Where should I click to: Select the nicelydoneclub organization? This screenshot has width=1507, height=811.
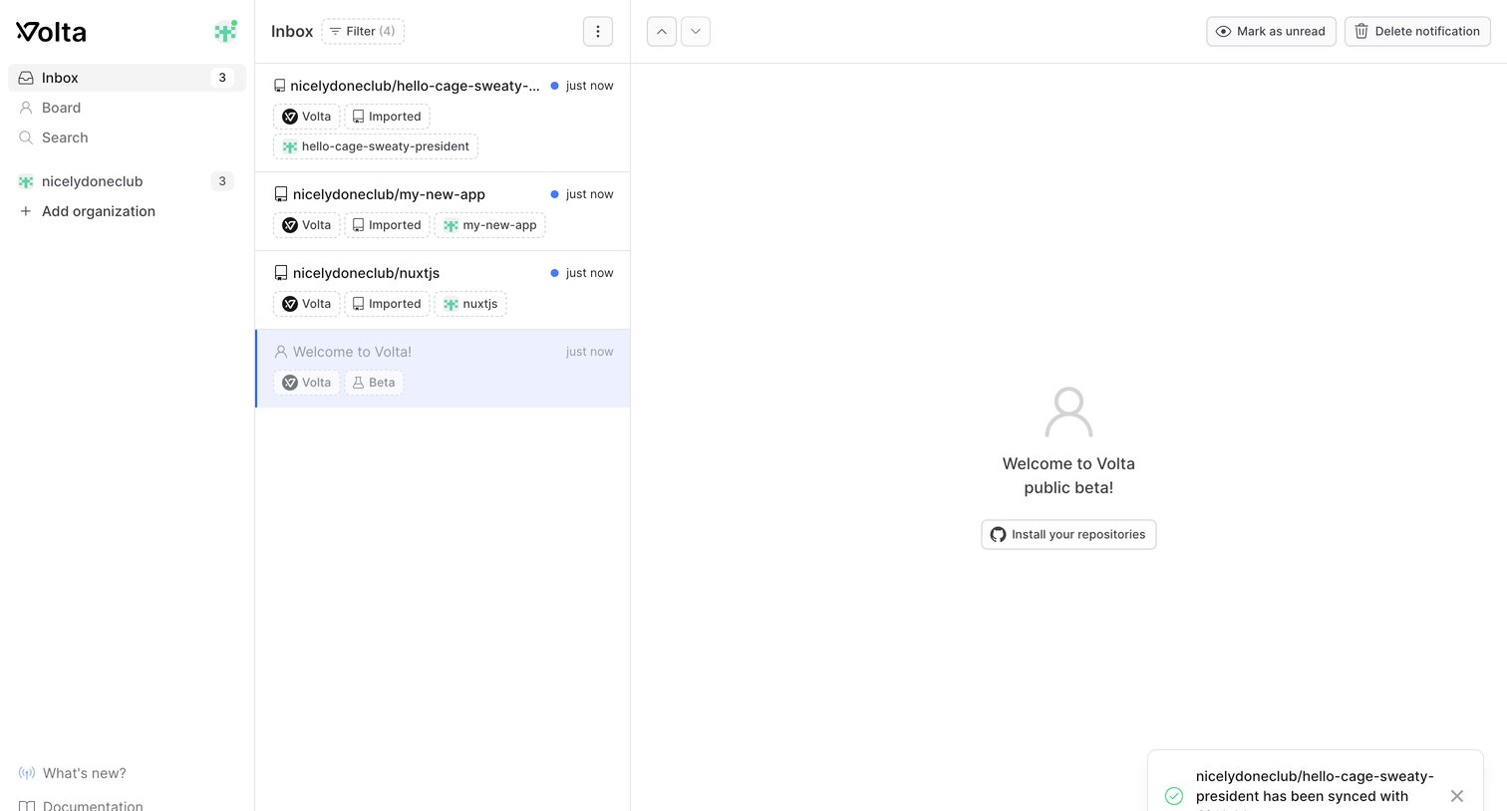127,181
